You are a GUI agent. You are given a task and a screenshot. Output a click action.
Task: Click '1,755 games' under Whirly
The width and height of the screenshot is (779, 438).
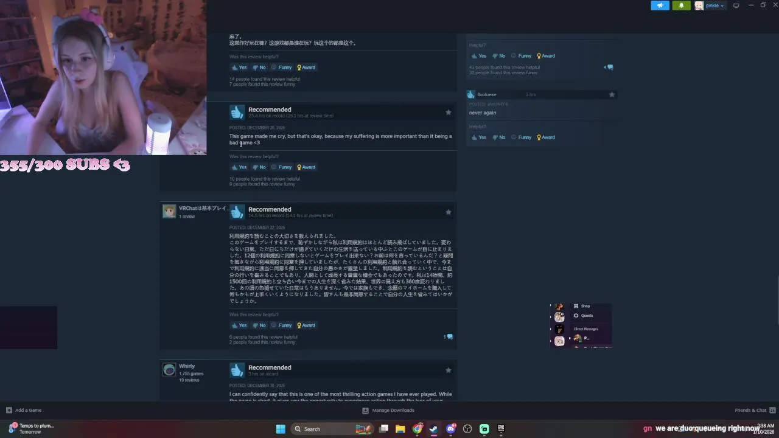[x=191, y=374]
